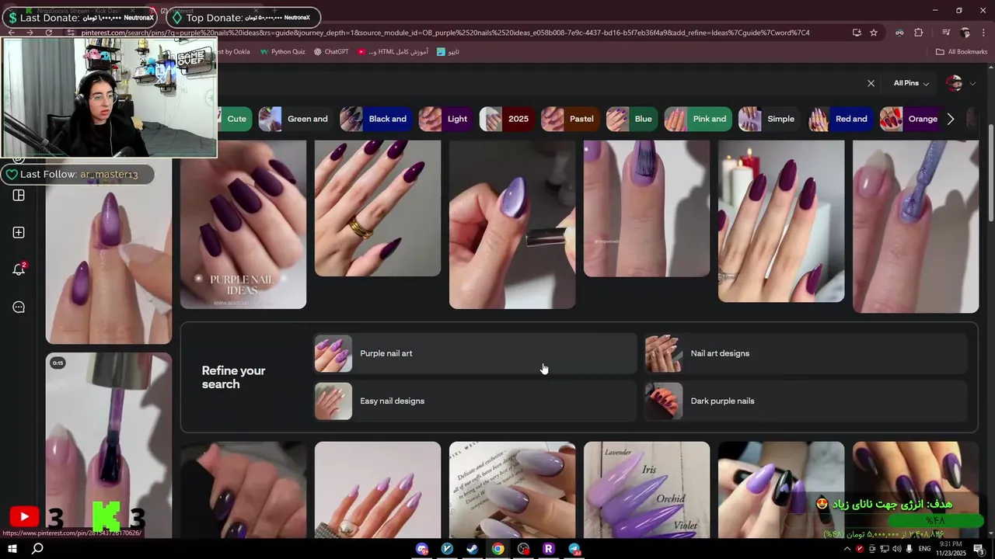Click the Chrome profile avatar icon

[965, 33]
